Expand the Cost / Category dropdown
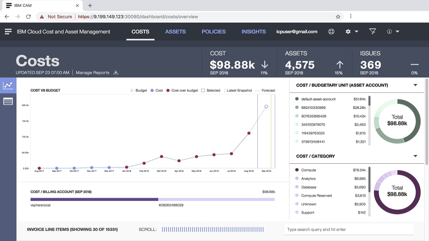Image resolution: width=429 pixels, height=241 pixels. click(415, 156)
